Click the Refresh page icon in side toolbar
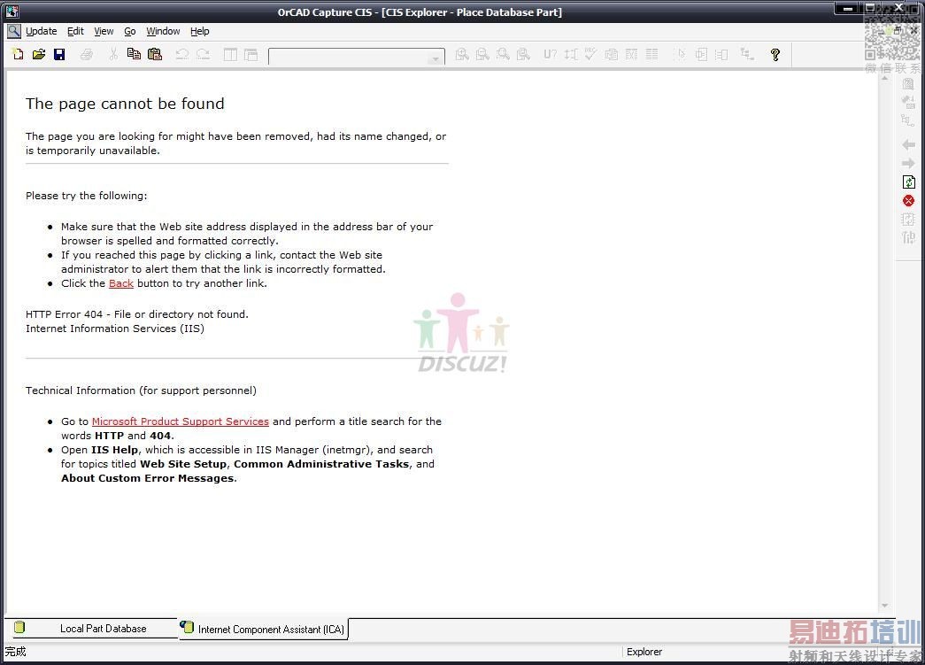925x665 pixels. [x=908, y=182]
